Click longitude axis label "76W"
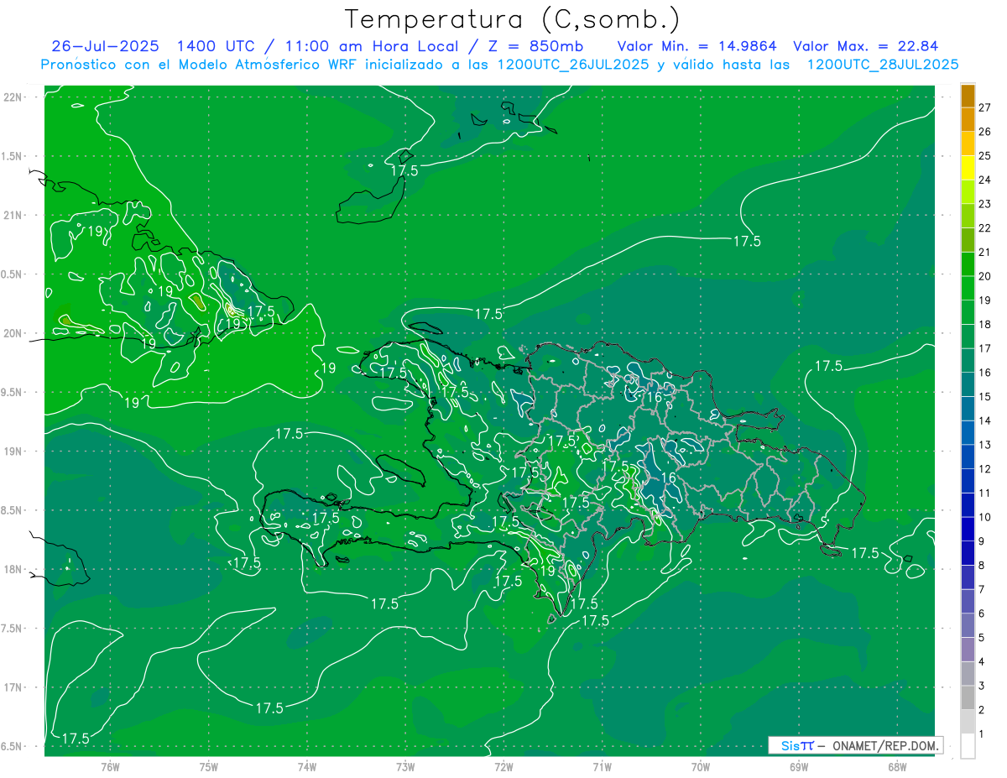This screenshot has width=1007, height=778. [x=110, y=767]
